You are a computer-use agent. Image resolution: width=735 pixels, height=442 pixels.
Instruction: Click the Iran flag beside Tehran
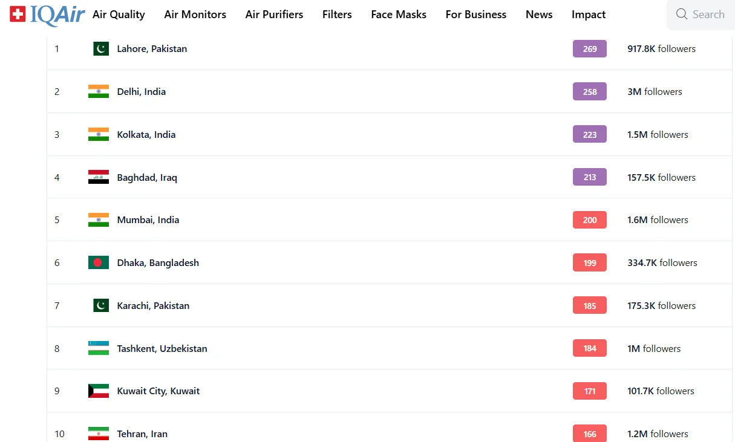click(99, 434)
